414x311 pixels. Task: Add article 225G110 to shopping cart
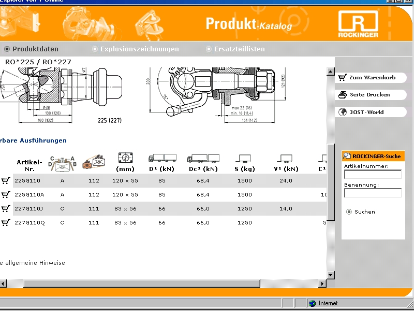pos(6,180)
